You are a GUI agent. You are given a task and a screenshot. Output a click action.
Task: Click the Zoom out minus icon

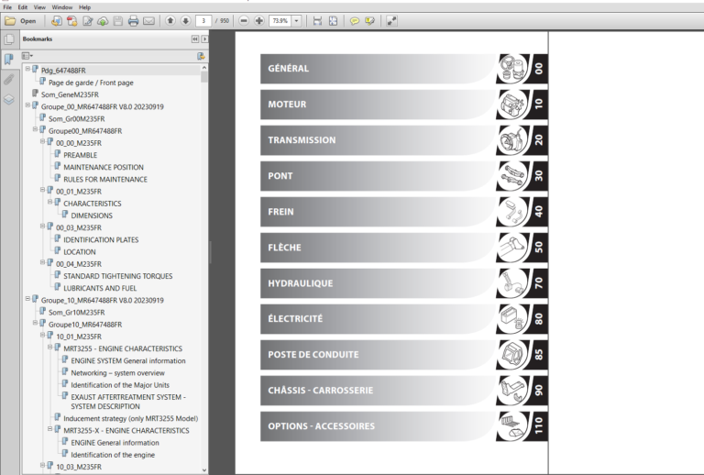244,21
